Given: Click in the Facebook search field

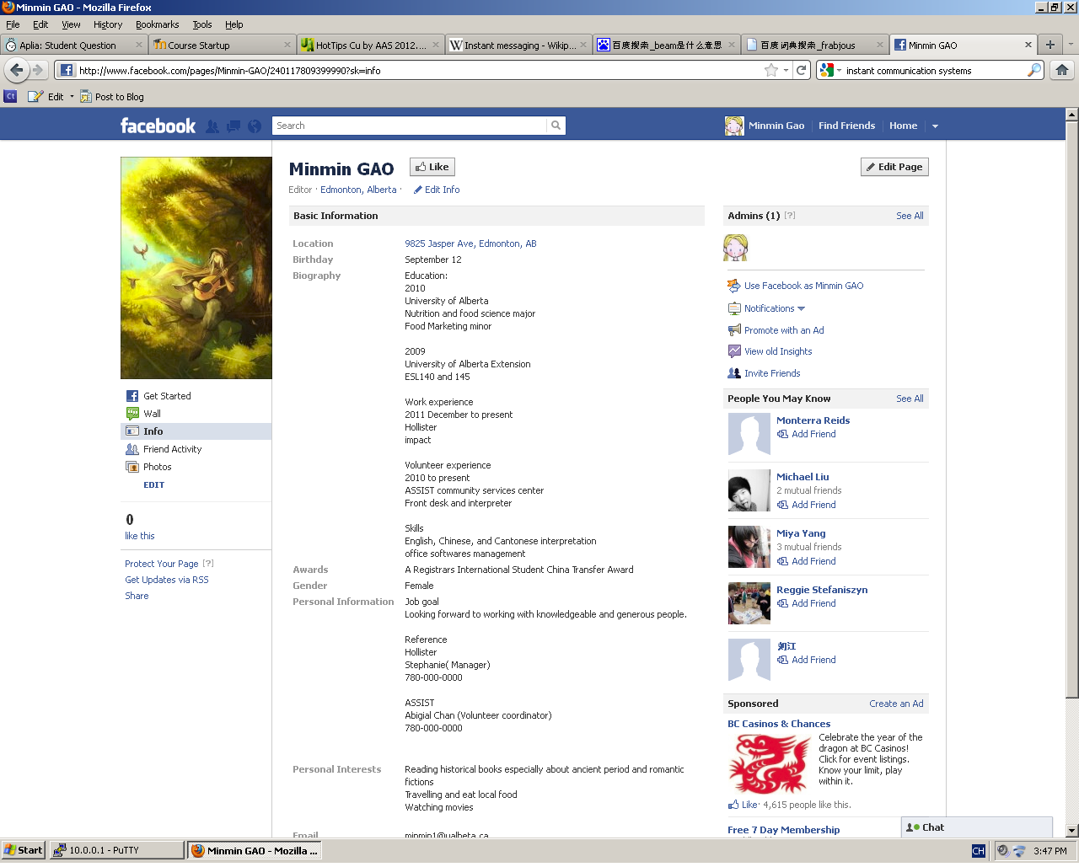Looking at the screenshot, I should coord(410,126).
